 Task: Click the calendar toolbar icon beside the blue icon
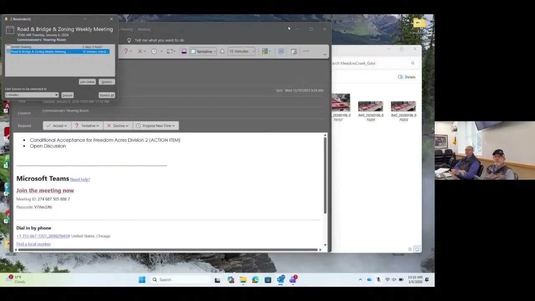click(x=294, y=51)
